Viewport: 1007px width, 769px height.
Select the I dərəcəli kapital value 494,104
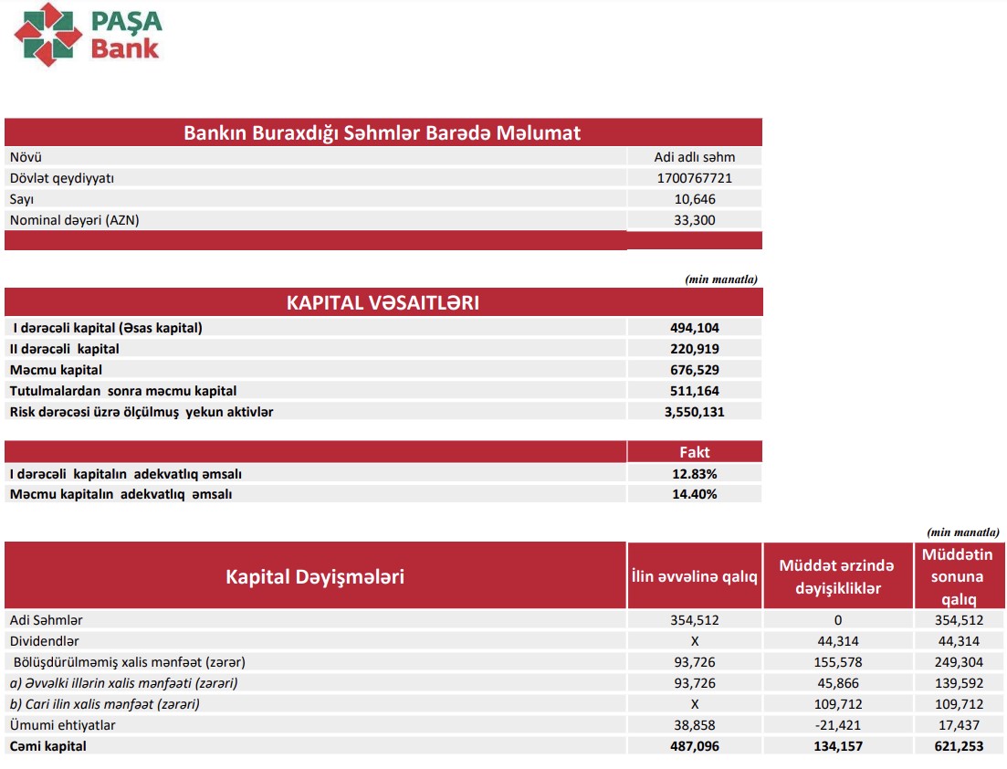(x=694, y=328)
